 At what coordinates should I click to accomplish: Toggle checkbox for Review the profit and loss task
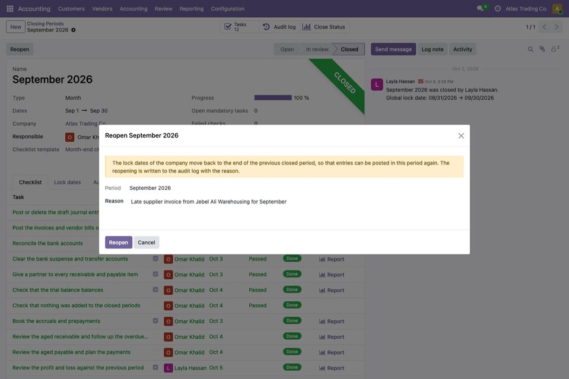pos(155,367)
